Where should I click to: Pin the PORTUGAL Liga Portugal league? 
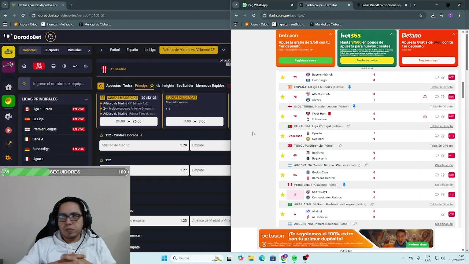coord(348,126)
